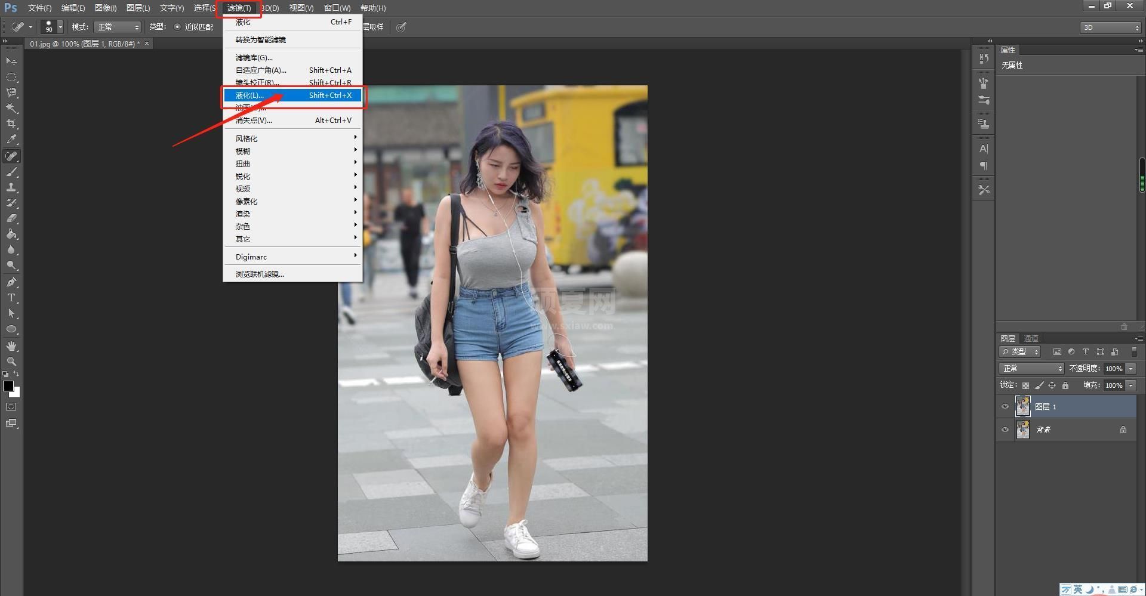Viewport: 1146px width, 596px height.
Task: Select the Pen tool
Action: [11, 282]
